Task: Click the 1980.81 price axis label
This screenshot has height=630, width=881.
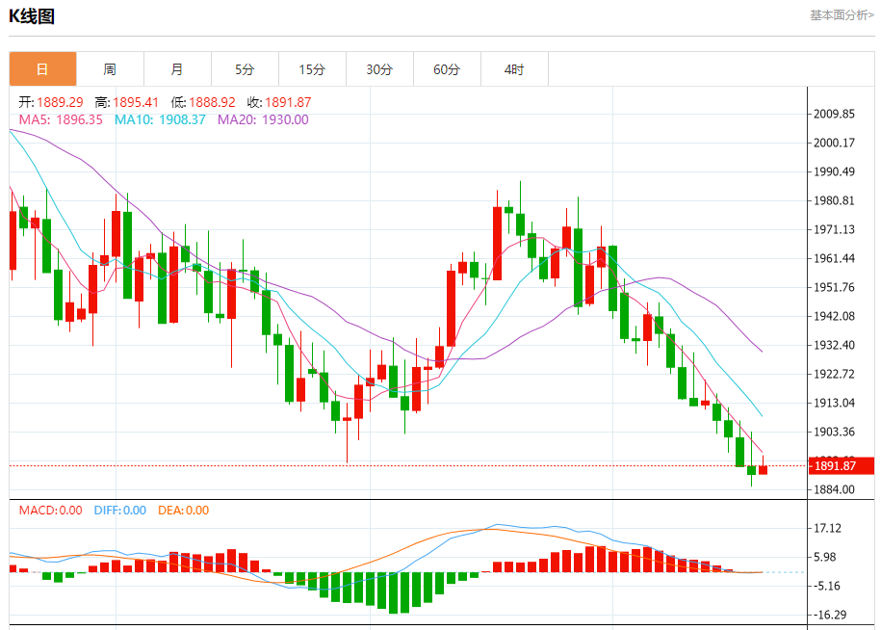Action: click(835, 200)
